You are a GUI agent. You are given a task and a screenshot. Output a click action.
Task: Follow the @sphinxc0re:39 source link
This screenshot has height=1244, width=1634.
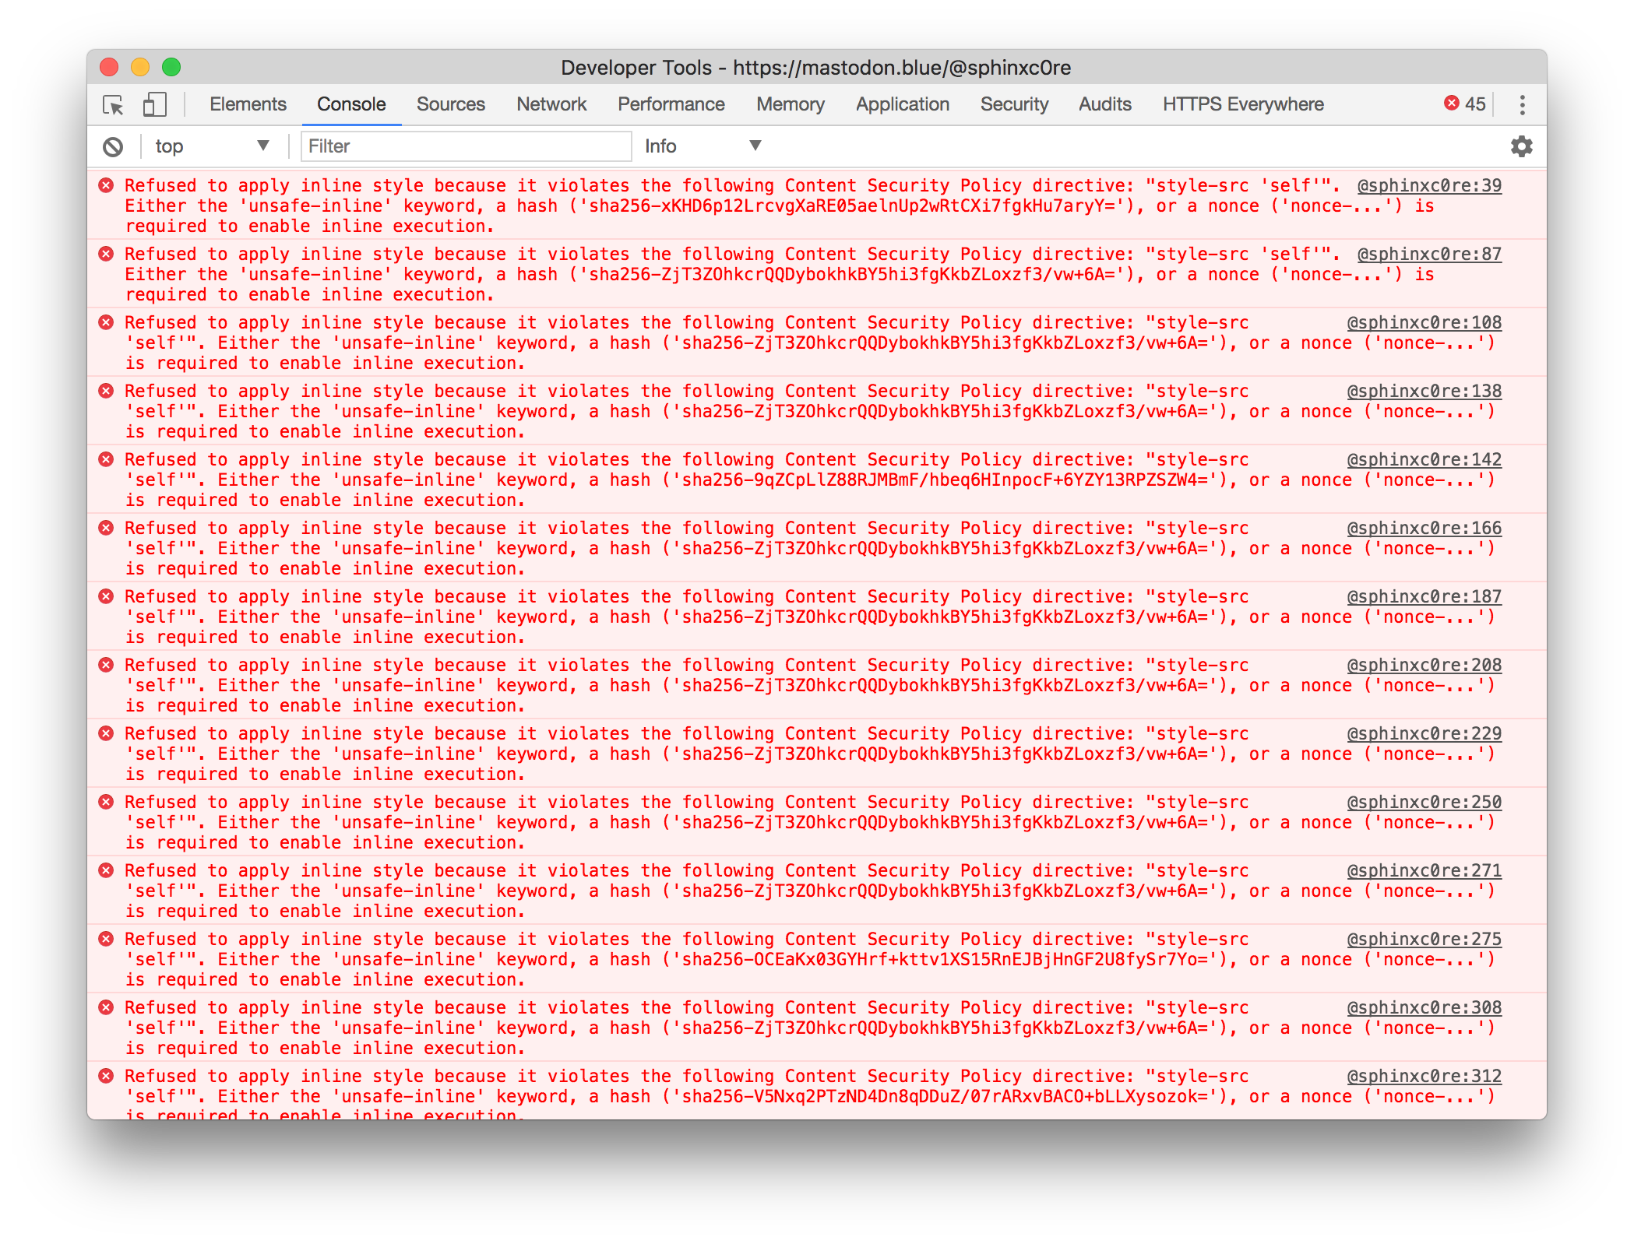coord(1429,185)
